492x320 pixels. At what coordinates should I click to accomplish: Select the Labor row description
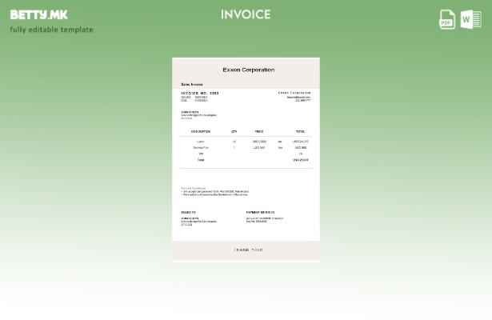point(201,142)
